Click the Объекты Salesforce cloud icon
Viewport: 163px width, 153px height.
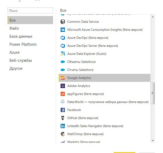pos(63,62)
